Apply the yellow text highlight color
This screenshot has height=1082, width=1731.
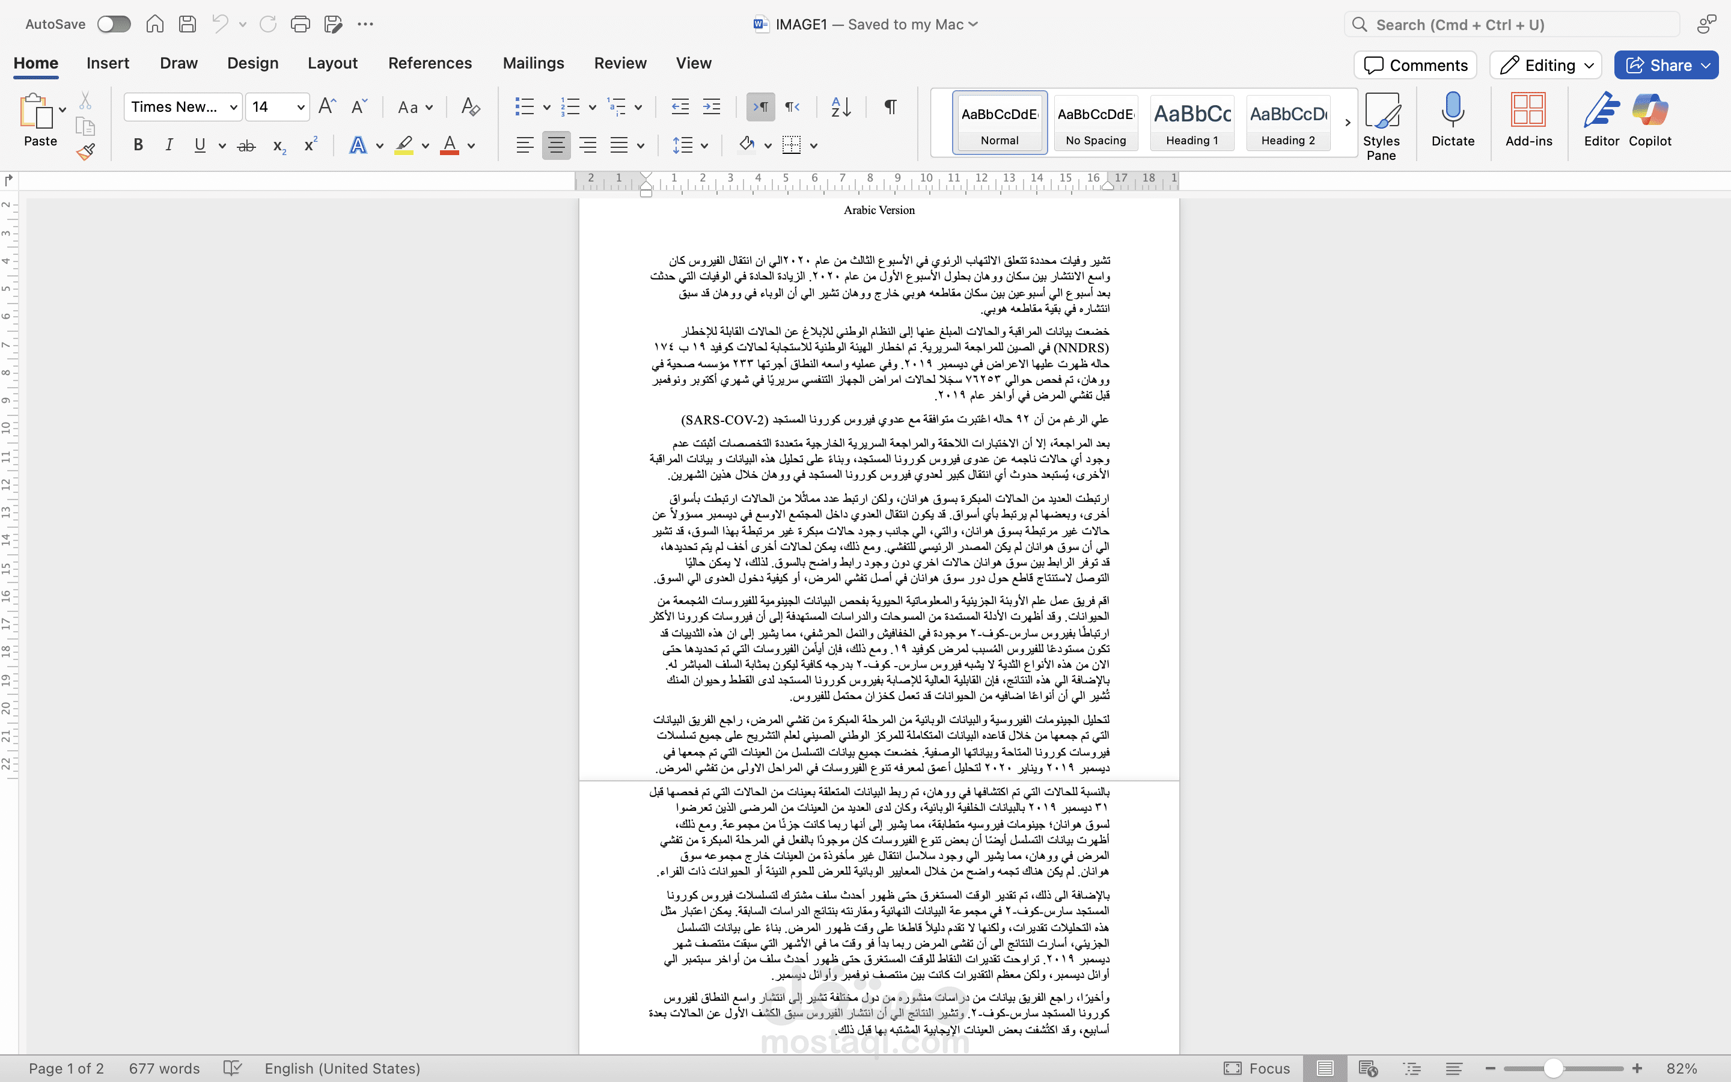pos(404,145)
